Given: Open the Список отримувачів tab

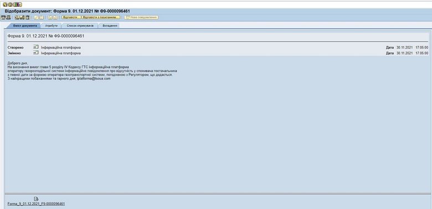Looking at the screenshot, I should click(80, 25).
